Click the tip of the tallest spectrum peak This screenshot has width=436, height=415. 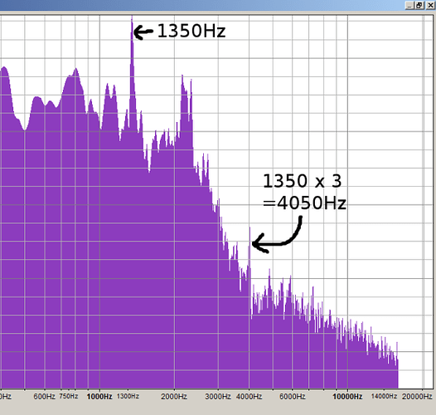coord(132,17)
